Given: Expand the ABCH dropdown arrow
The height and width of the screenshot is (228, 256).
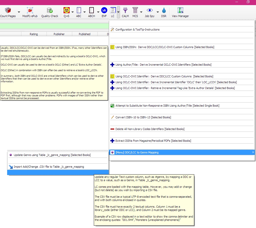Looking at the screenshot, I should (x=98, y=12).
